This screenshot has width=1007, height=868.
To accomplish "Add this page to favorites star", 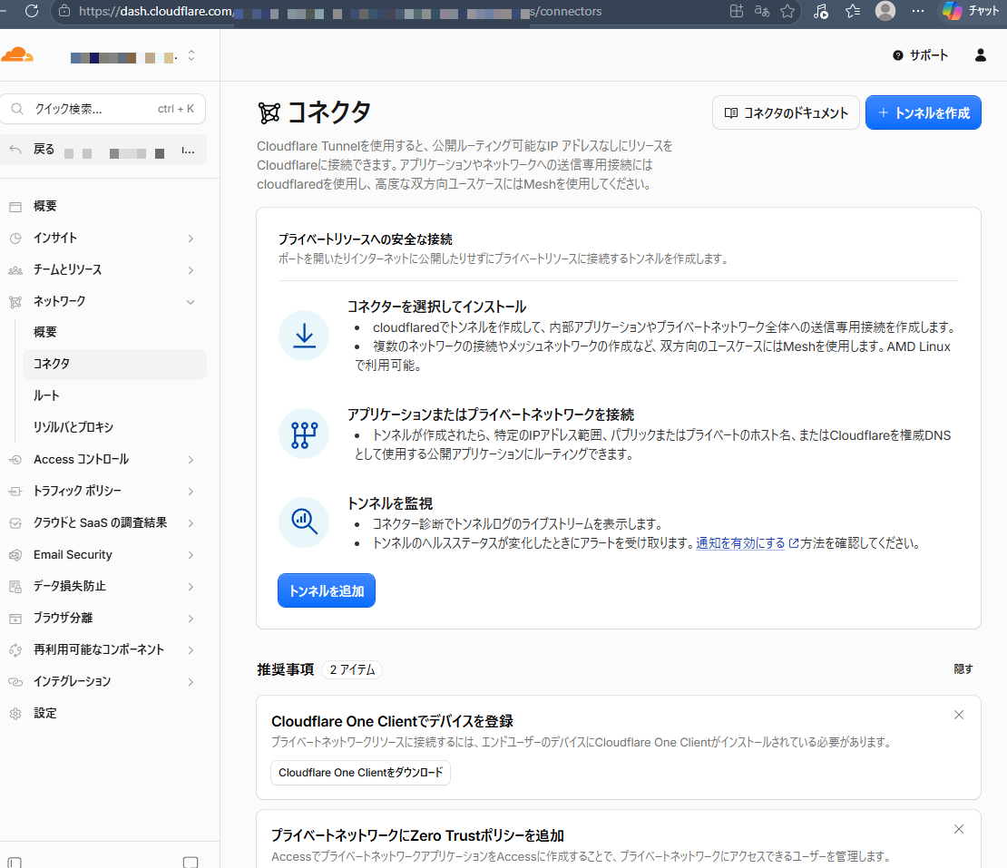I will tap(787, 11).
